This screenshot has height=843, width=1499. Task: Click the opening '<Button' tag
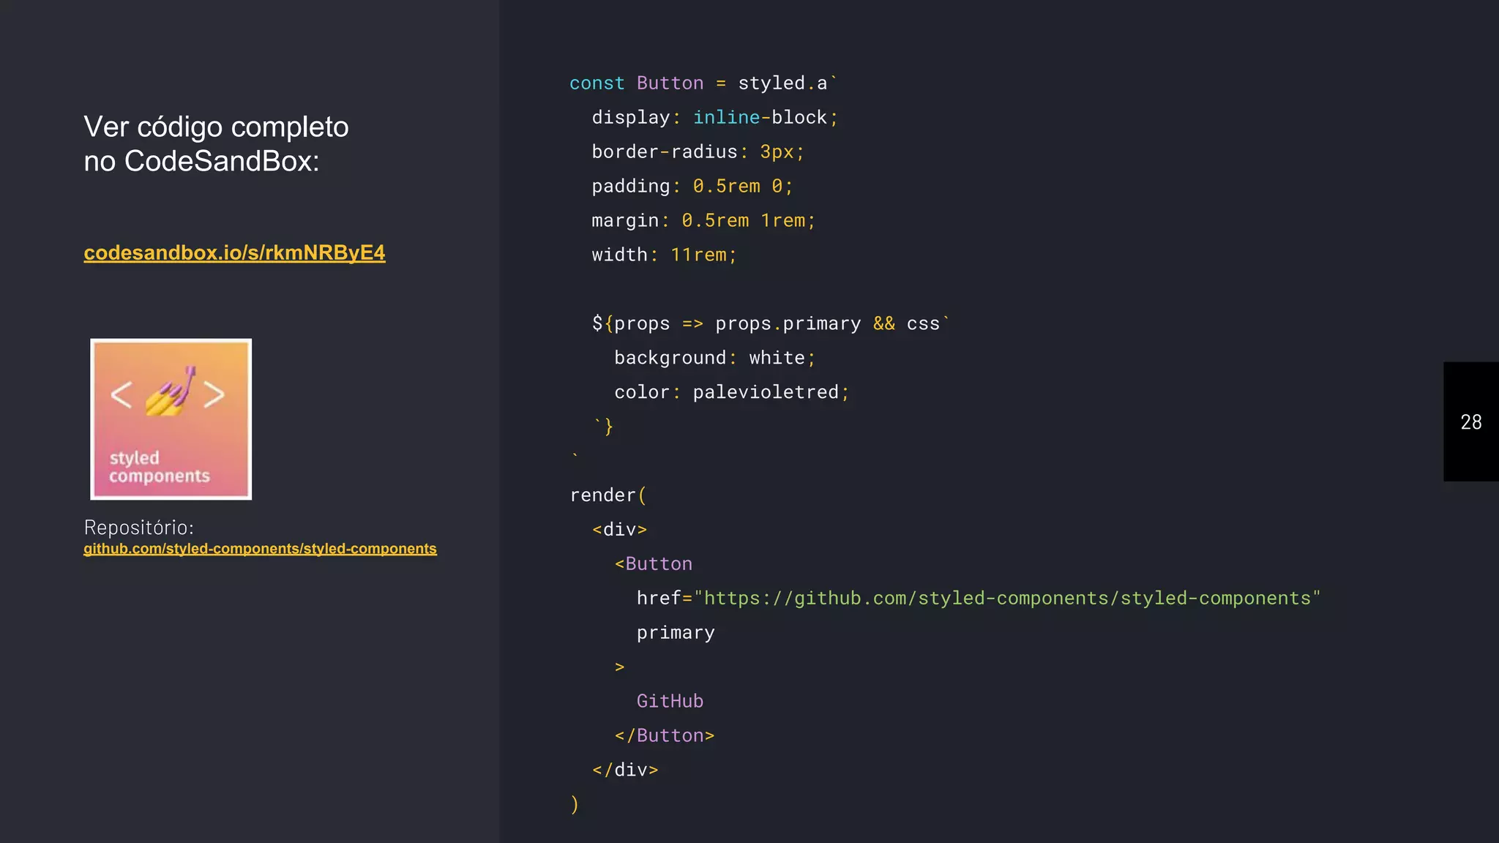pyautogui.click(x=654, y=564)
